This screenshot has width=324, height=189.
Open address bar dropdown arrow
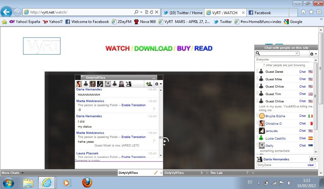point(141,12)
